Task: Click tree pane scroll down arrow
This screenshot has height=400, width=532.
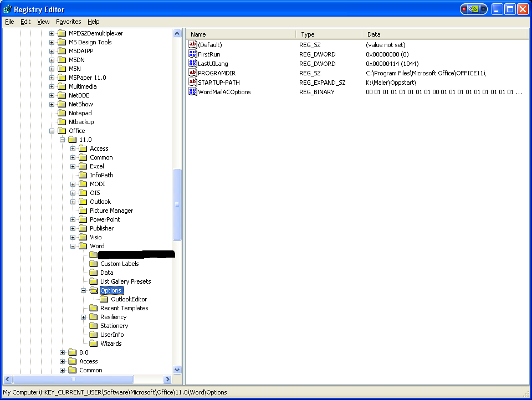Action: pyautogui.click(x=177, y=370)
